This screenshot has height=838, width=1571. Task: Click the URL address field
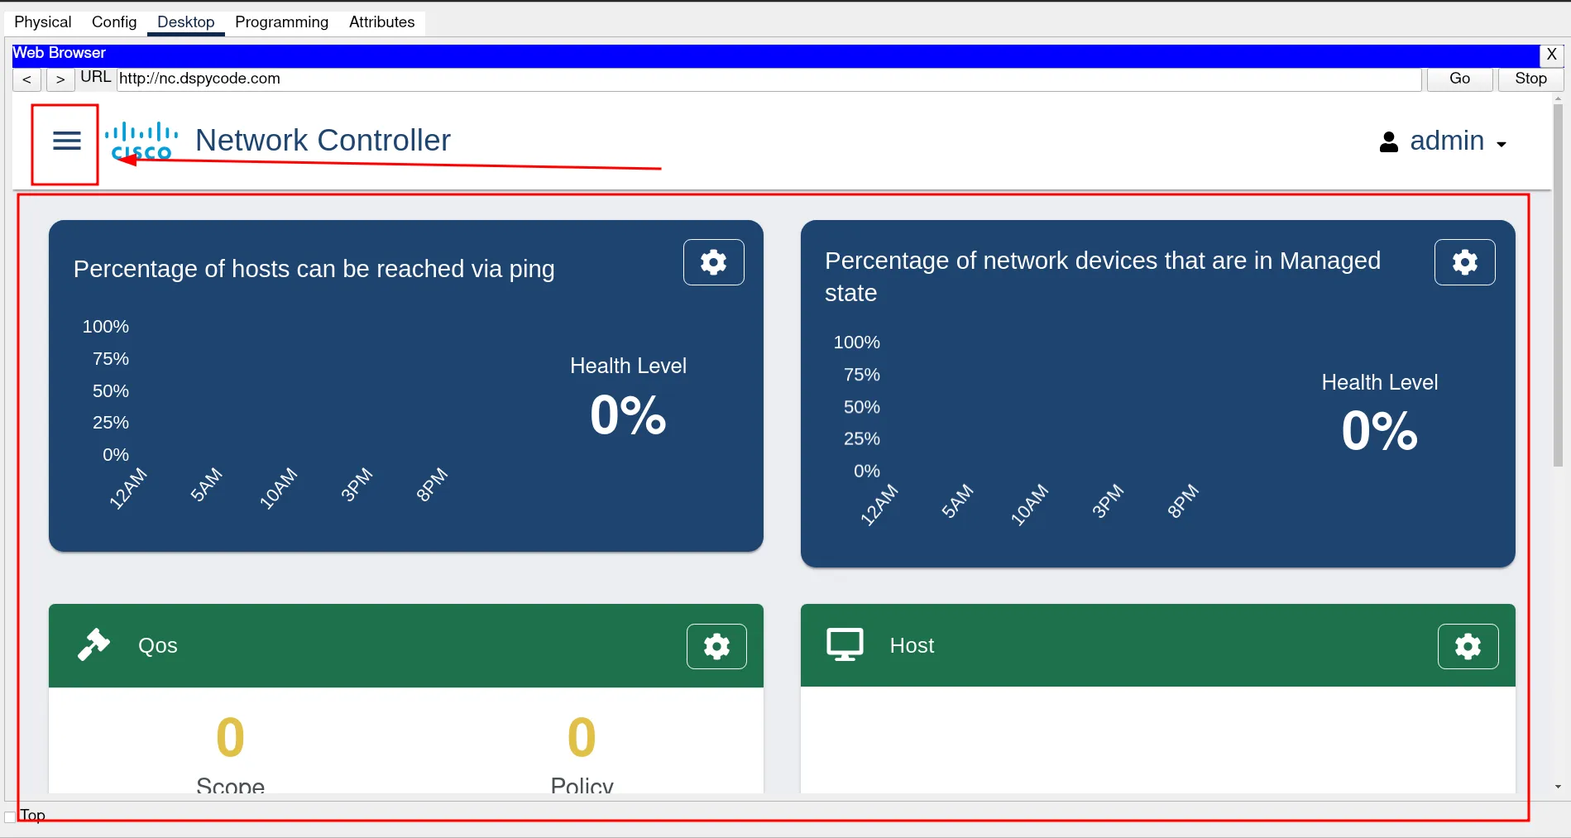pyautogui.click(x=768, y=79)
